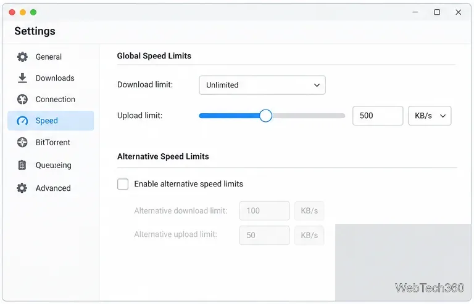Click the upload limit slider handle
Viewport: 474px width, 304px height.
tap(265, 116)
